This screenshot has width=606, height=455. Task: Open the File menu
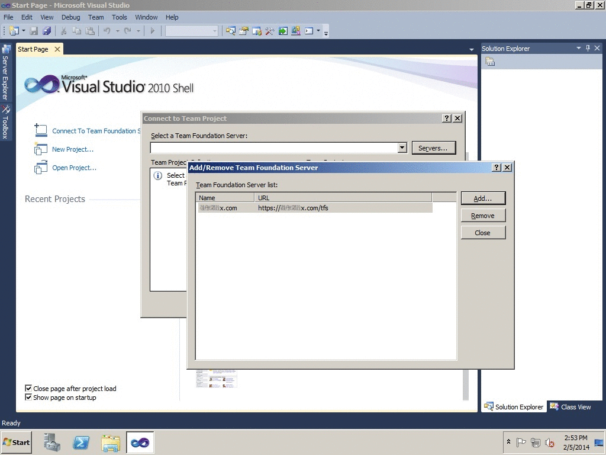point(8,17)
